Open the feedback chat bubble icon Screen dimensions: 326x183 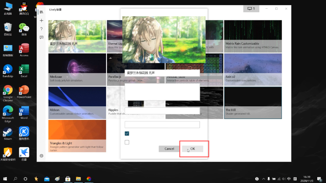(x=41, y=37)
